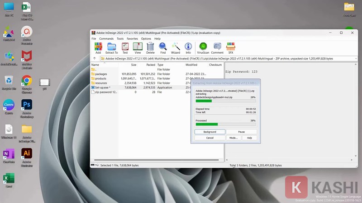The height and width of the screenshot is (203, 362).
Task: Select the Recycle Bin desktop icon
Action: coord(9,83)
